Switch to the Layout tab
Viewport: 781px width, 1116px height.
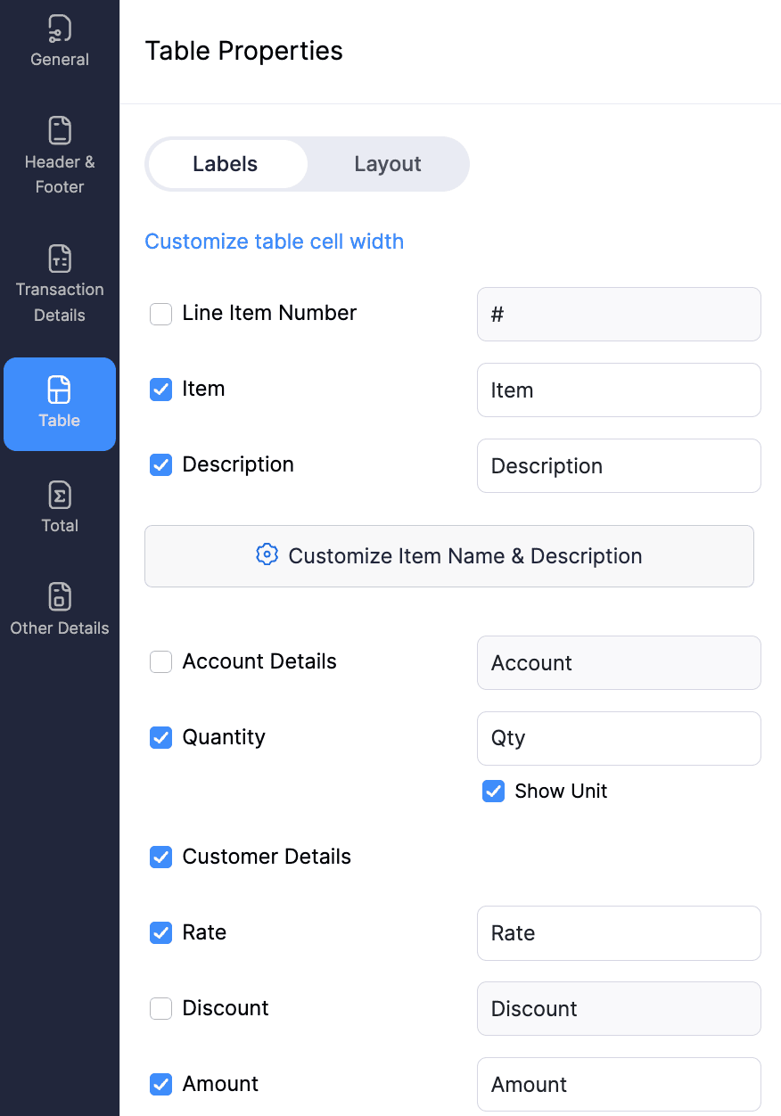pyautogui.click(x=388, y=164)
